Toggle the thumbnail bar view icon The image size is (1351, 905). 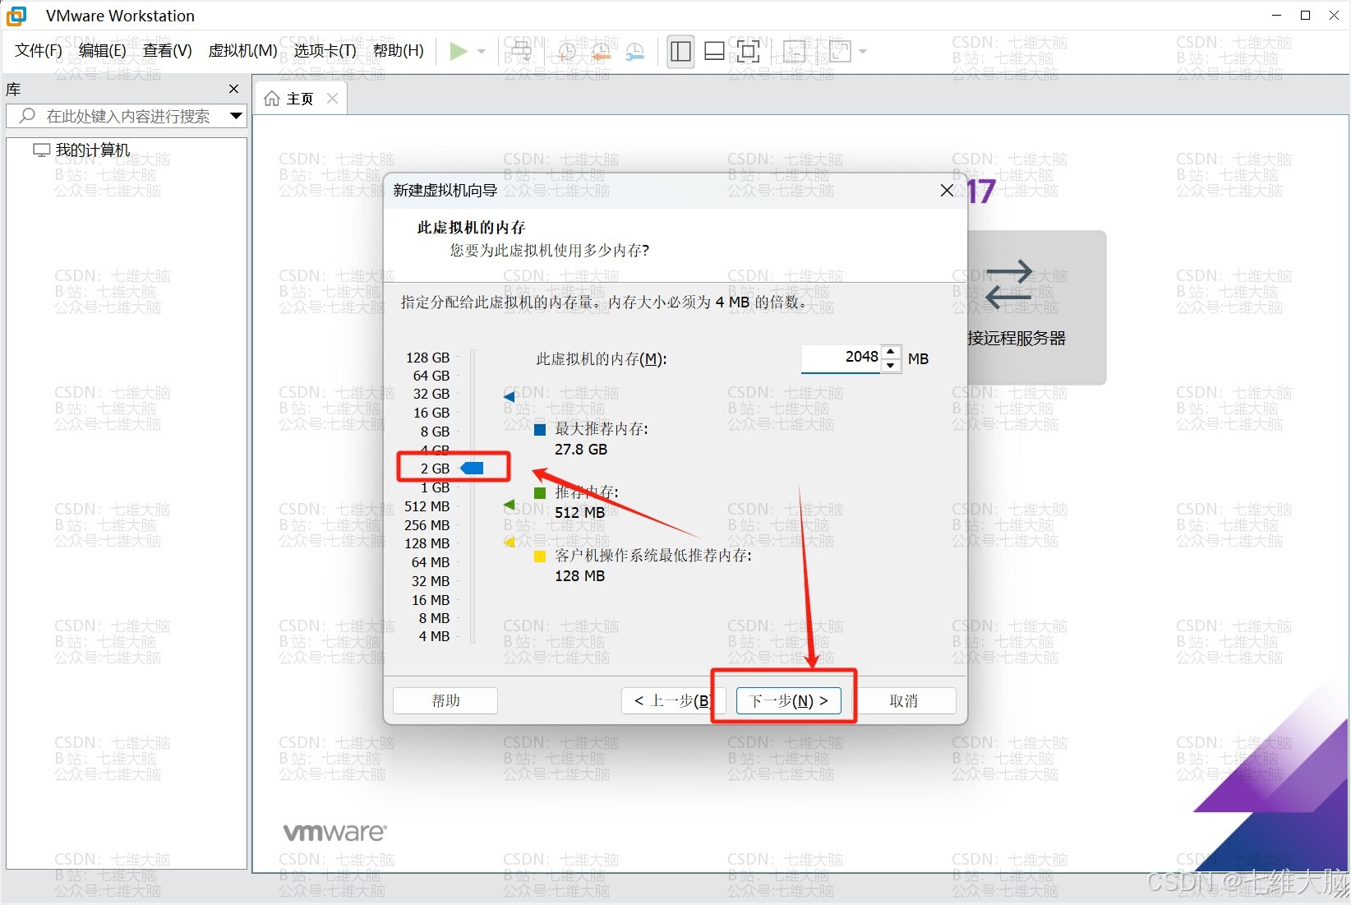[714, 52]
